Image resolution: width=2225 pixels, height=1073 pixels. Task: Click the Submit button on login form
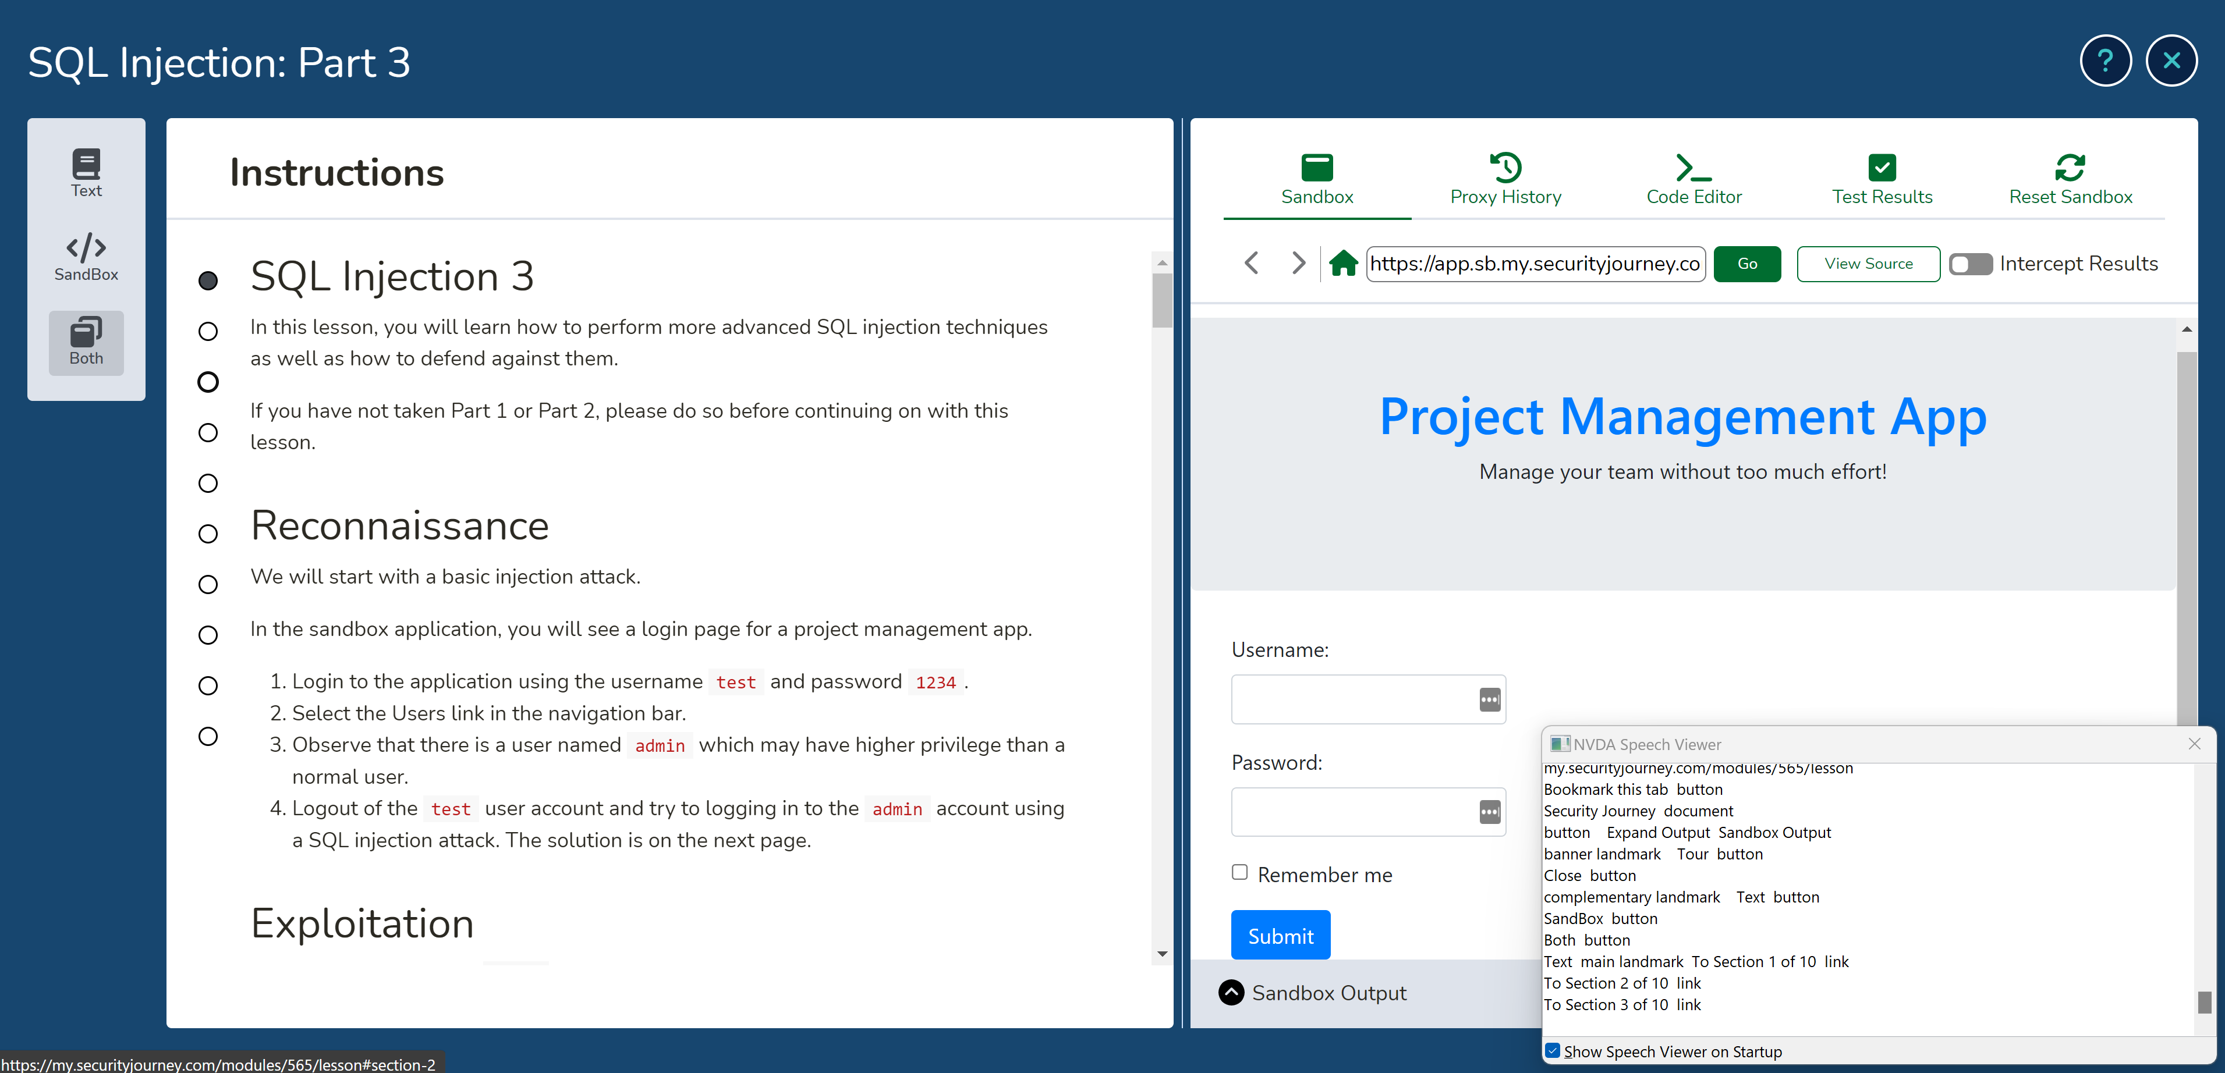[1278, 936]
